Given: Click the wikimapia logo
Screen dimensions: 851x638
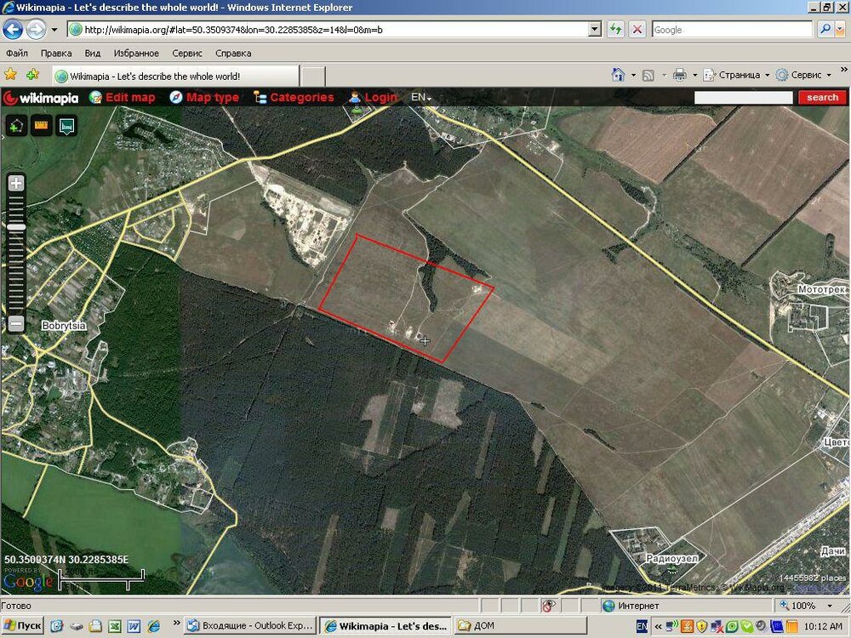Looking at the screenshot, I should click(41, 98).
